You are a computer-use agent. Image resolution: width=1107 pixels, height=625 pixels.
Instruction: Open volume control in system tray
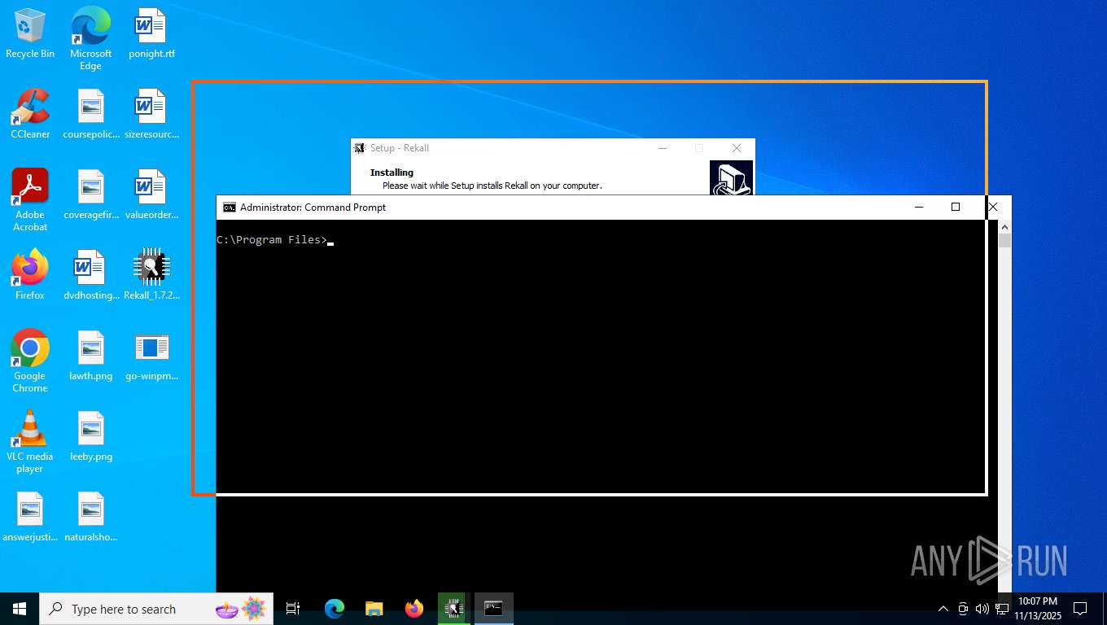coord(982,609)
